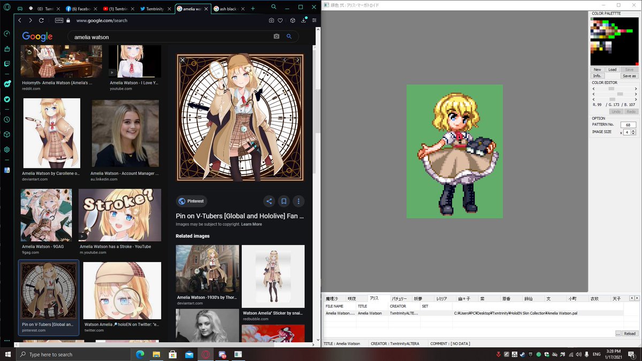Take a browser snapshot with camera icon
This screenshot has height=361, width=642.
click(271, 20)
